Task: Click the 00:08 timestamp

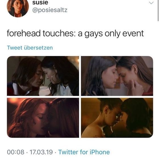Action: [x=16, y=152]
